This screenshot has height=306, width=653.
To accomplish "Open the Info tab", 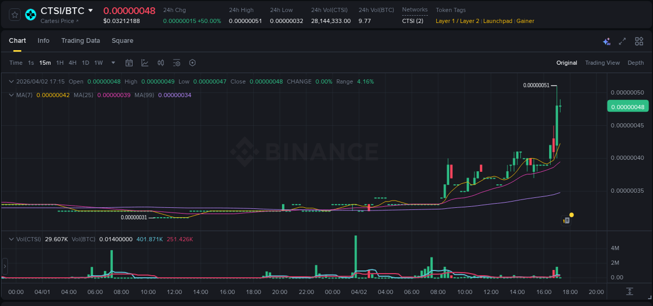I will point(43,41).
